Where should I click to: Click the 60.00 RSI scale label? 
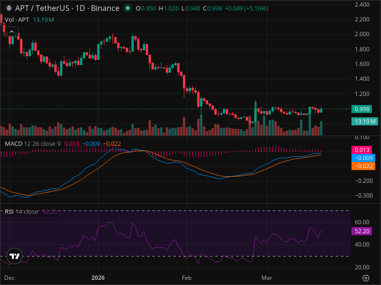tap(362, 222)
